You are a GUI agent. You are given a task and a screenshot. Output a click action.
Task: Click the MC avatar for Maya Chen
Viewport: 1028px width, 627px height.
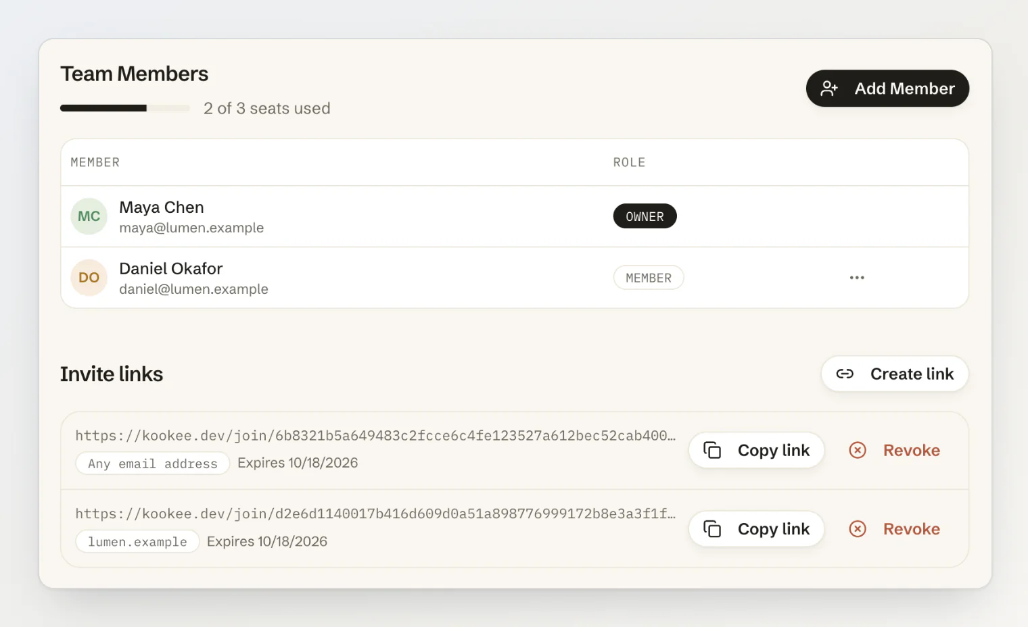[x=89, y=216]
